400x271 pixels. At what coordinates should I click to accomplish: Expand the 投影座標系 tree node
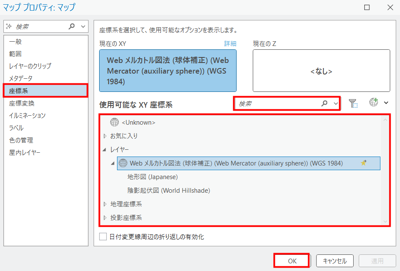(x=105, y=218)
